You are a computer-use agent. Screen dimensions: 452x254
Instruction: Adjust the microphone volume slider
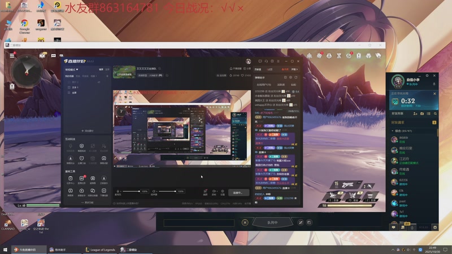tap(131, 191)
